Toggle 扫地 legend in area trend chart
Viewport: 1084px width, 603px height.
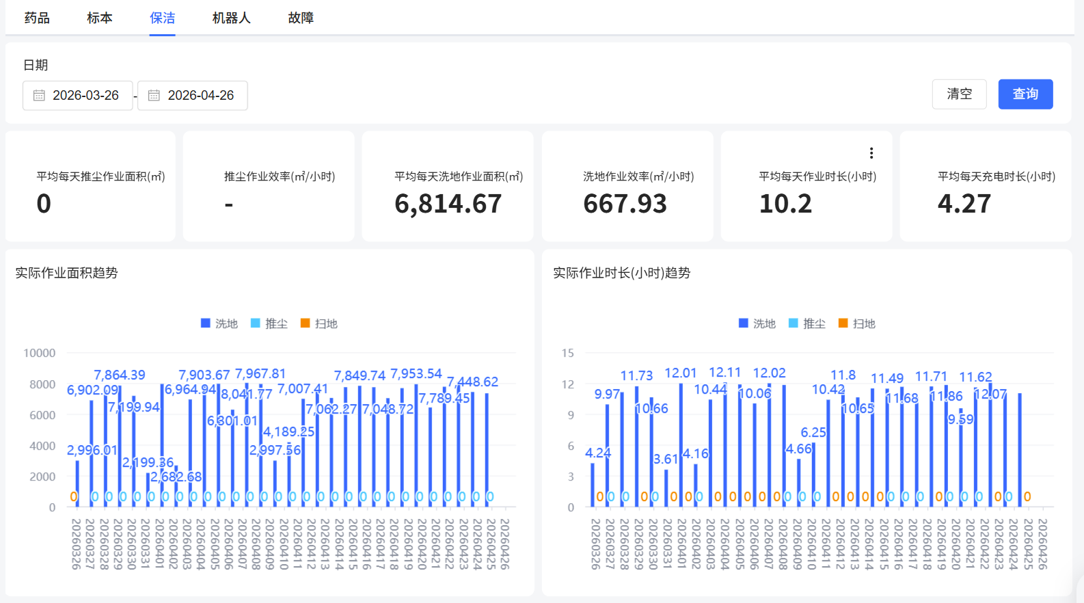(319, 323)
